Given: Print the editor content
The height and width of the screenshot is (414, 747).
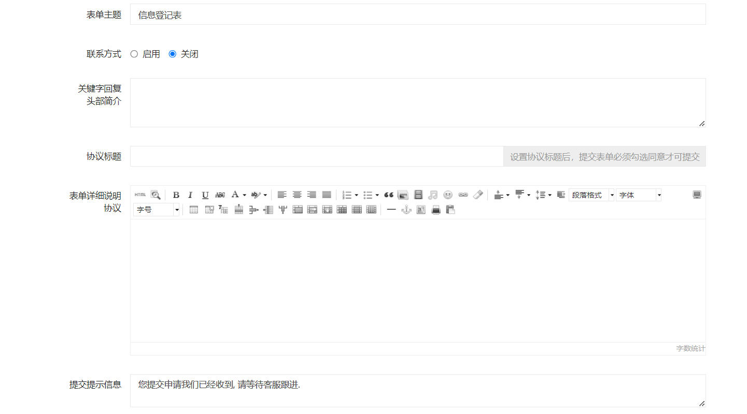Looking at the screenshot, I should (436, 210).
